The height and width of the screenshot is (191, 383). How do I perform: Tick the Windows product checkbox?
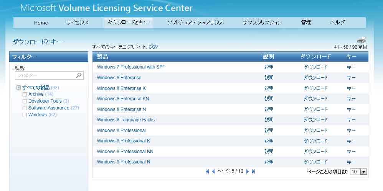pyautogui.click(x=25, y=115)
